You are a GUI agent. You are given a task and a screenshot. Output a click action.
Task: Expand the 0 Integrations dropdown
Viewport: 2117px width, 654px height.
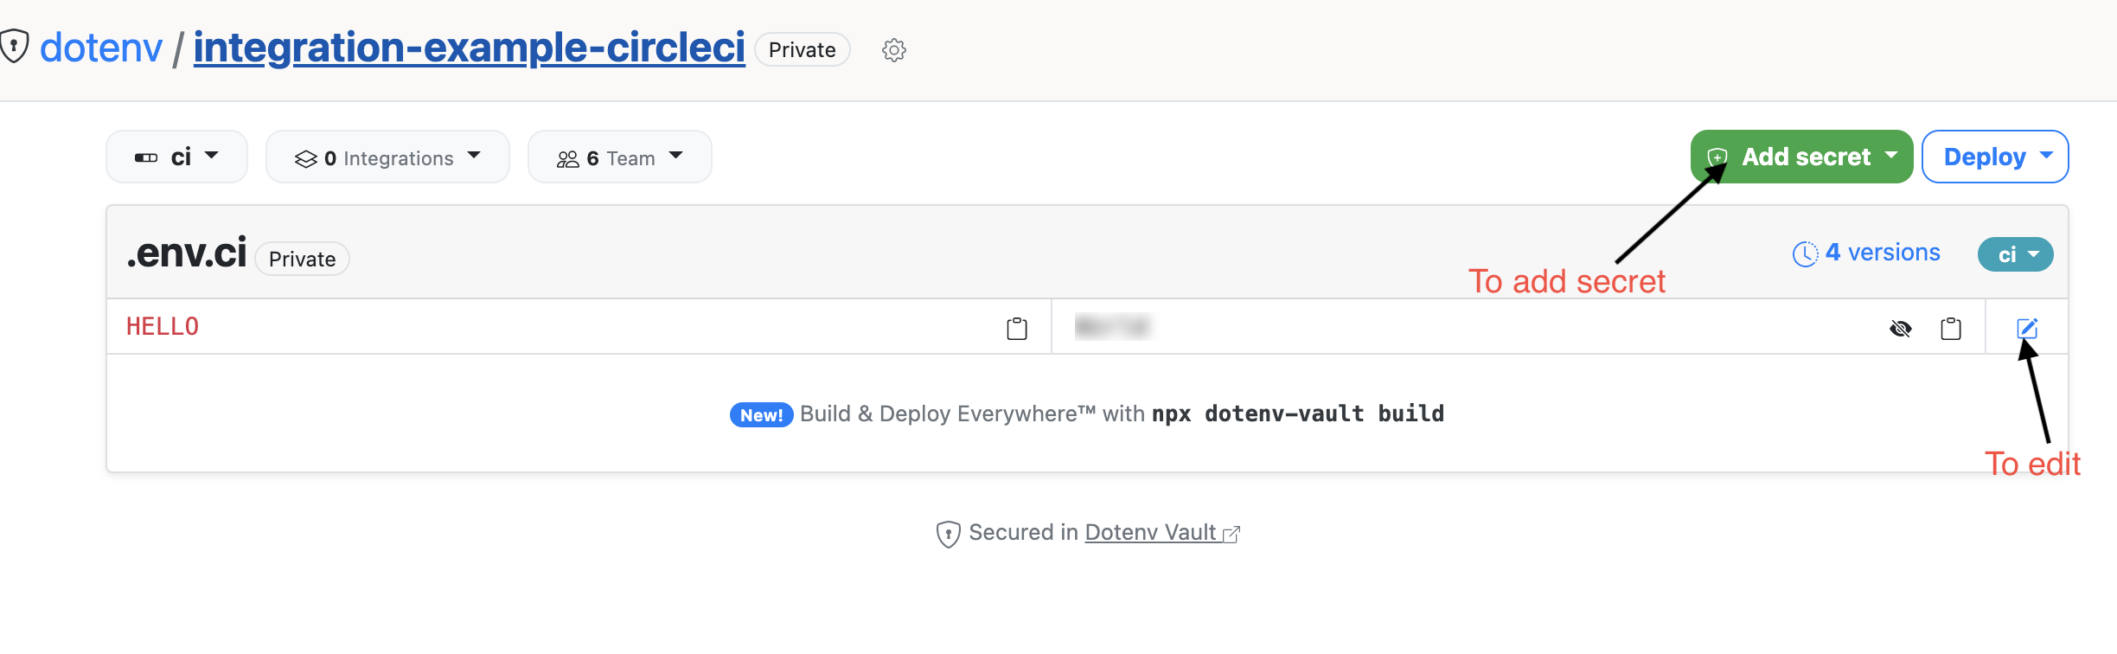(387, 157)
